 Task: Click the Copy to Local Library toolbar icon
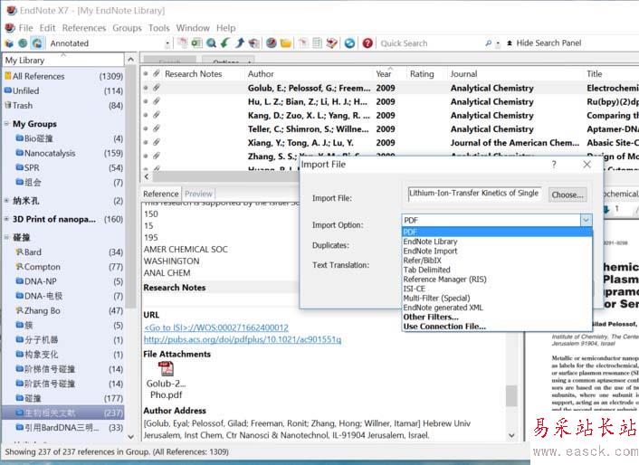point(183,43)
